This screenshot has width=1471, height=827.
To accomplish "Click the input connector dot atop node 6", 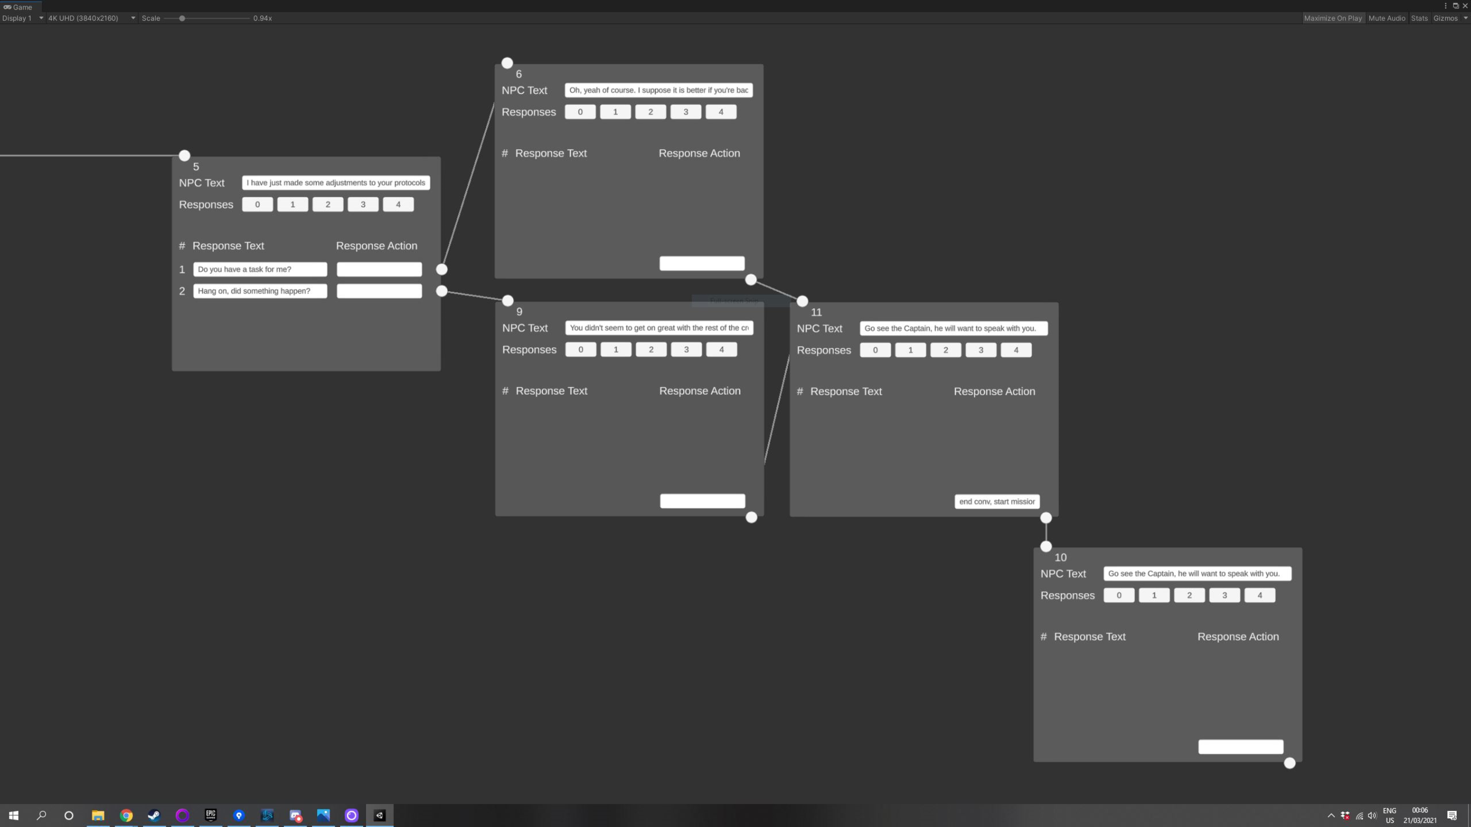I will [x=507, y=63].
